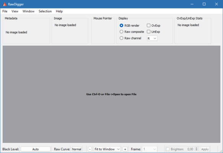The image size is (223, 153).
Task: Click the Apply button
Action: (205, 149)
